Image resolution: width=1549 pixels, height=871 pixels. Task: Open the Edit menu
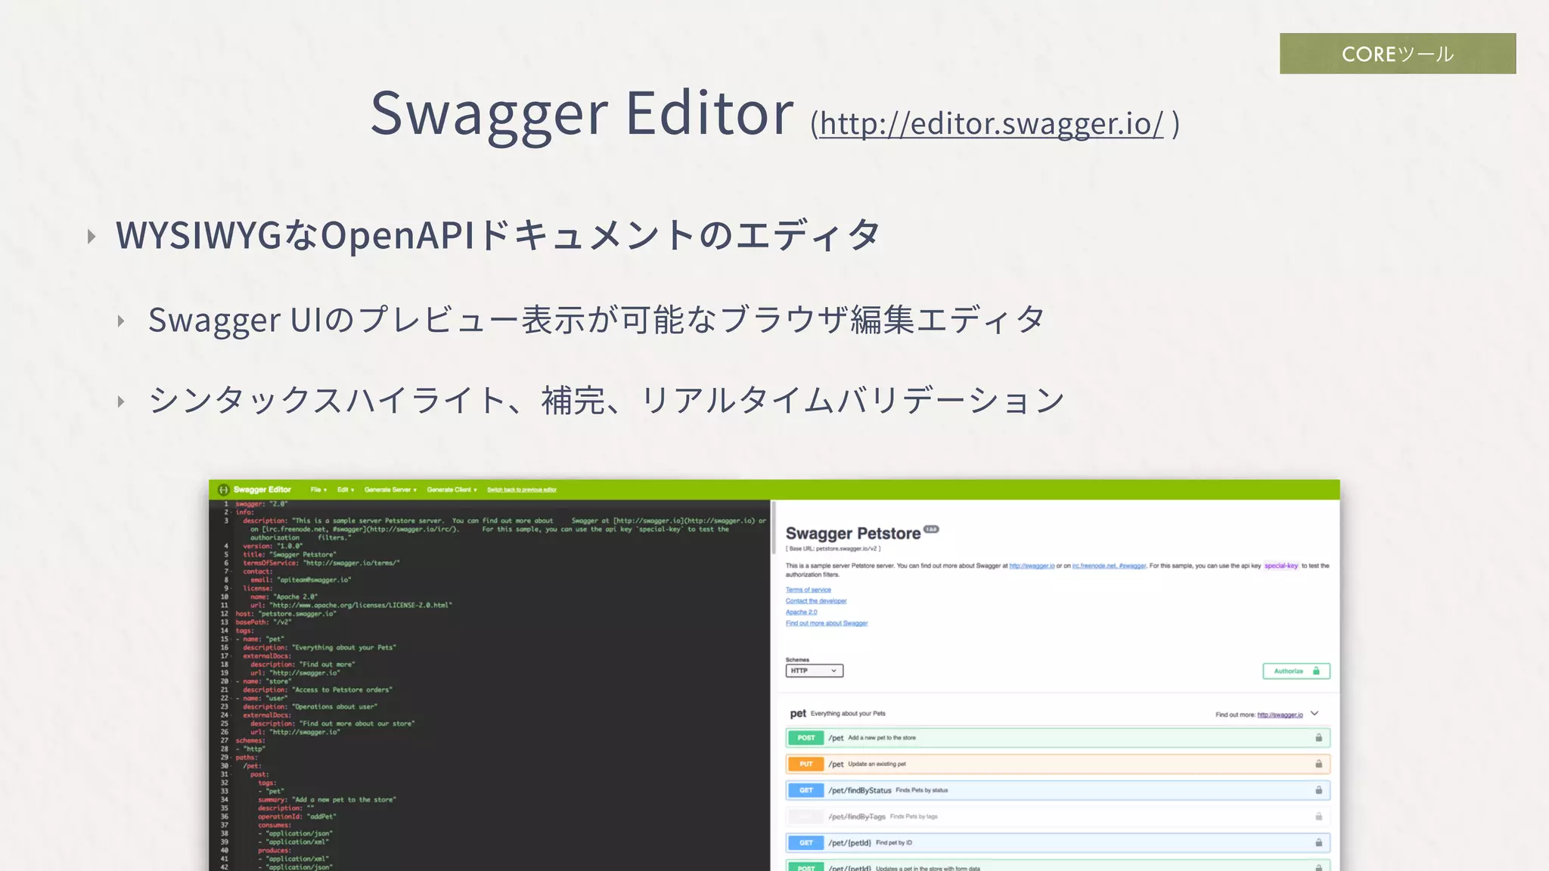click(x=346, y=490)
